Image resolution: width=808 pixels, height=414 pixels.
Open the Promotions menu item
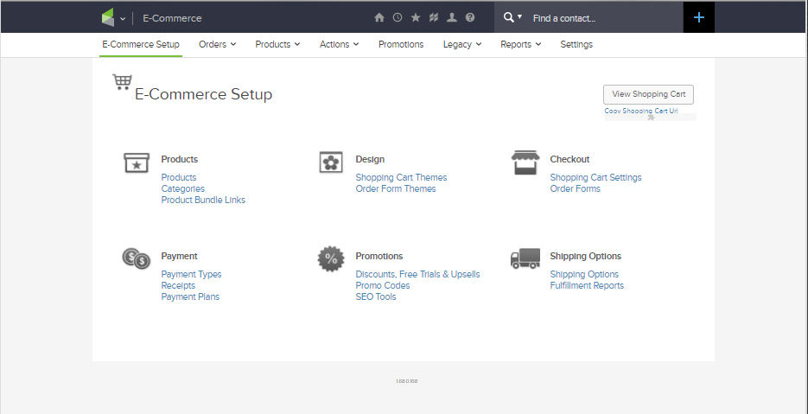401,44
